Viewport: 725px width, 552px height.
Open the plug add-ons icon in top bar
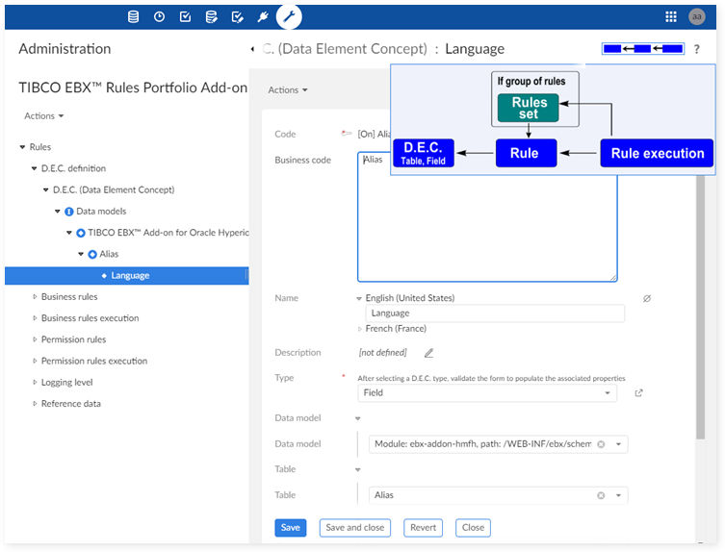(263, 17)
